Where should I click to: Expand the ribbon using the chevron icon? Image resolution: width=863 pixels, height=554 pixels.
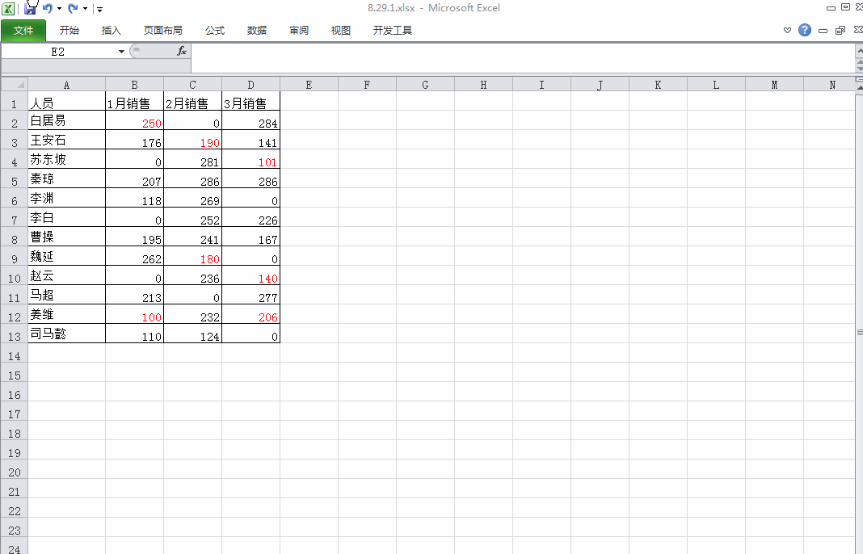click(x=788, y=30)
